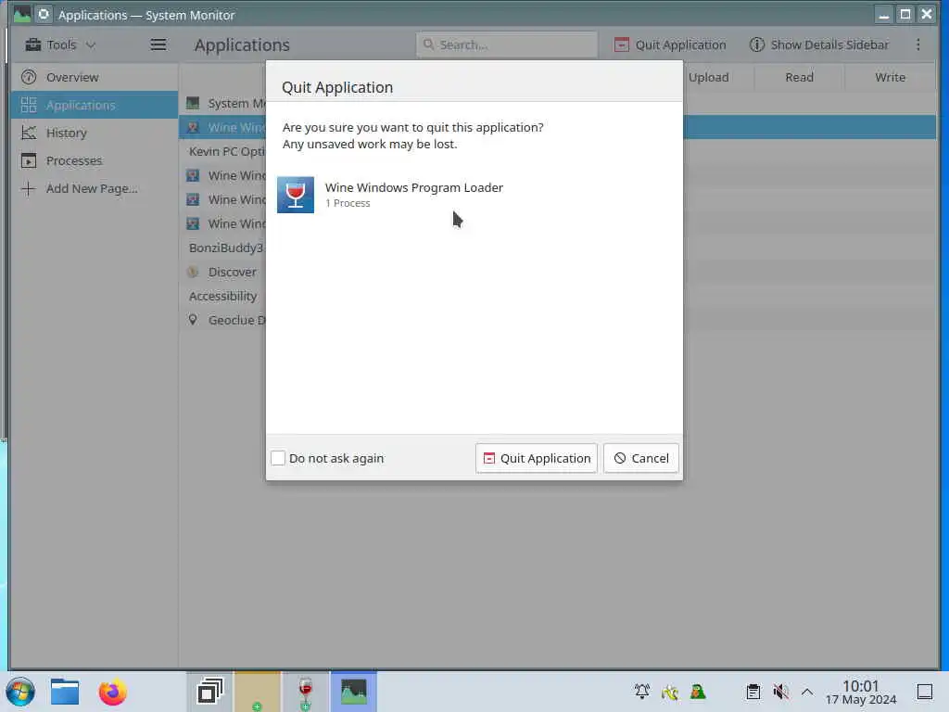Image resolution: width=949 pixels, height=712 pixels.
Task: Select the BonziBuddy3 group row
Action: click(x=222, y=248)
